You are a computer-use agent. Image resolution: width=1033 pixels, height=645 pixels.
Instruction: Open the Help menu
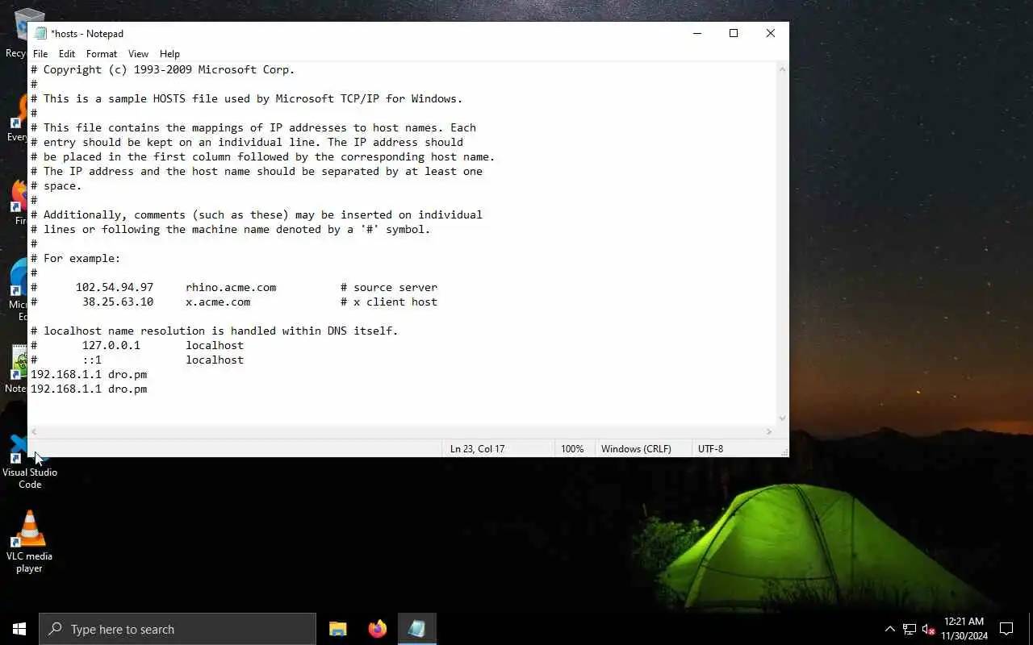[169, 54]
